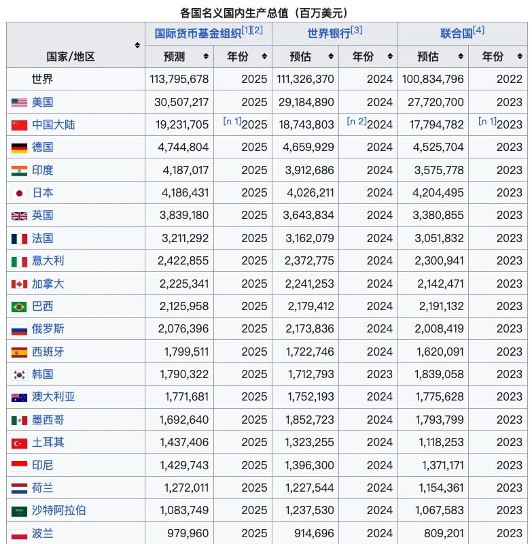Viewport: 532px width, 544px height.
Task: Open footnote [2] next to 国际货币基金组织
Action: point(258,30)
